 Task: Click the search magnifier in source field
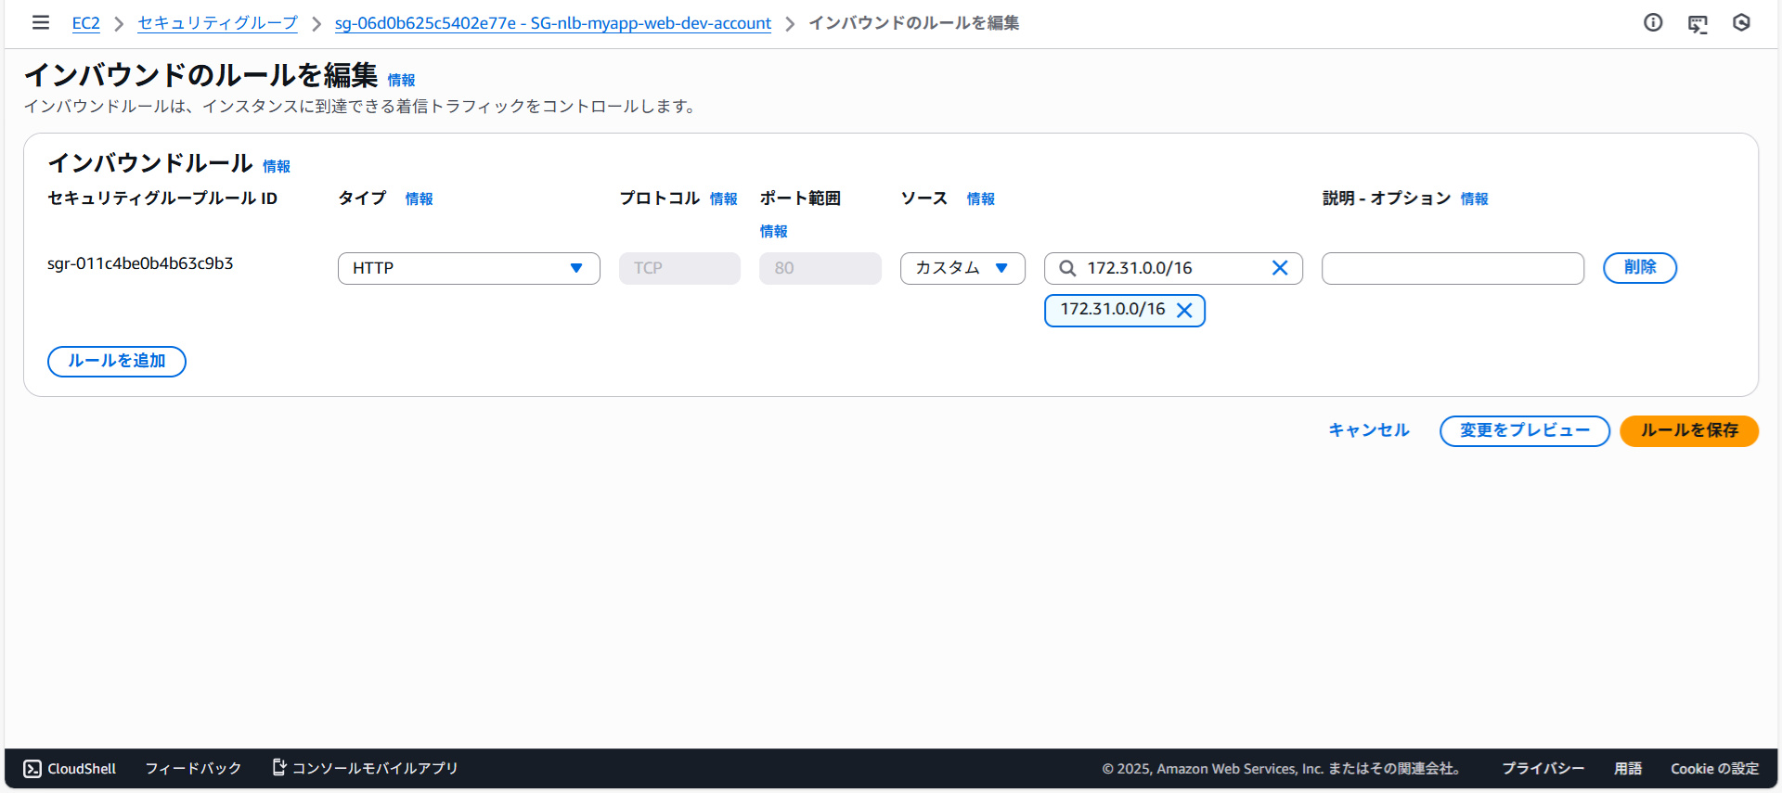1067,268
